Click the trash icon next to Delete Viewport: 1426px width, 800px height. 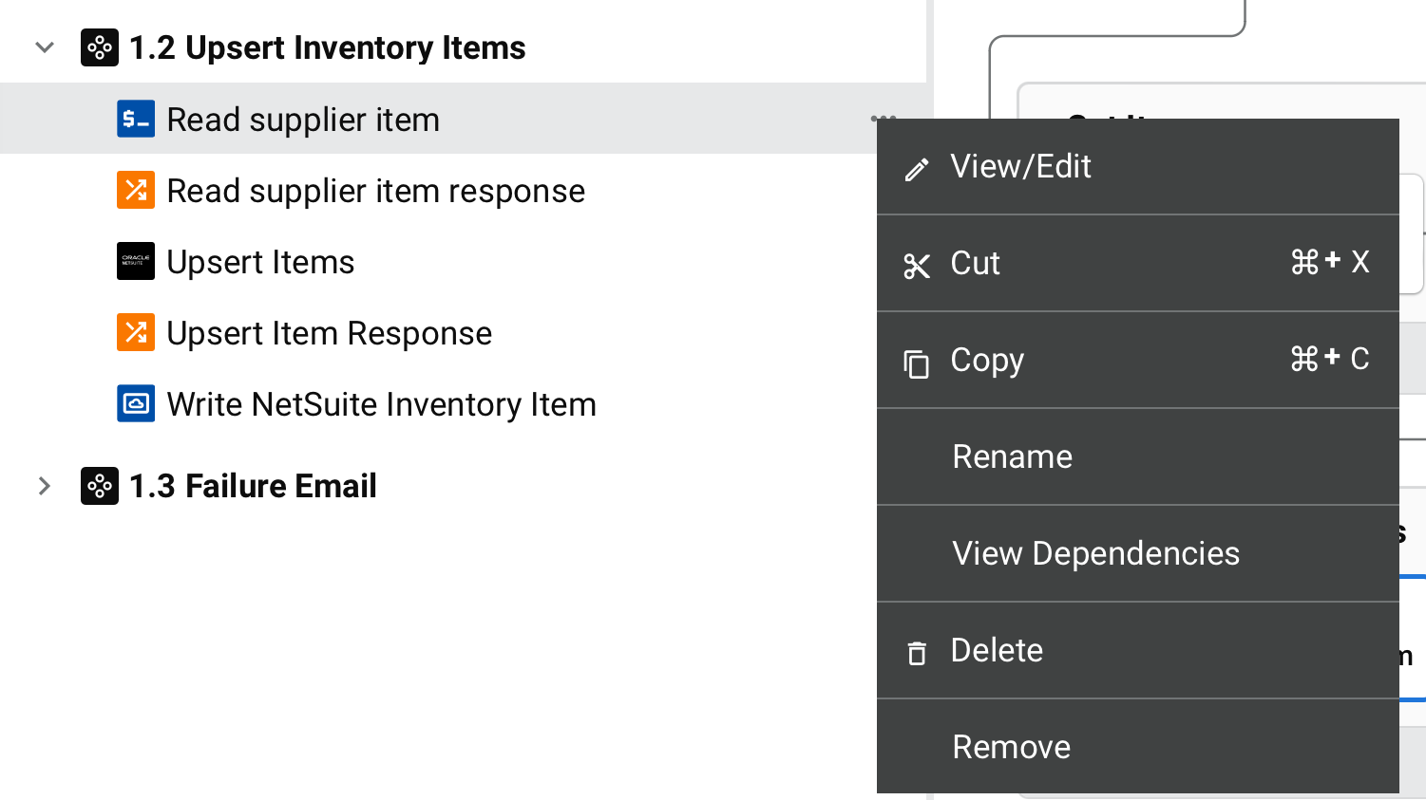[x=916, y=652]
